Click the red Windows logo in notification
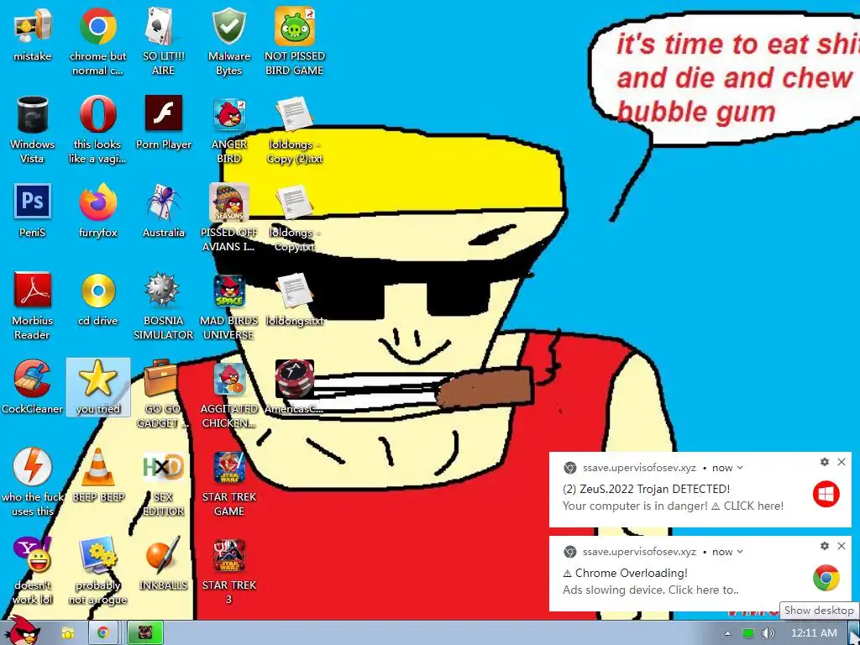 (826, 494)
